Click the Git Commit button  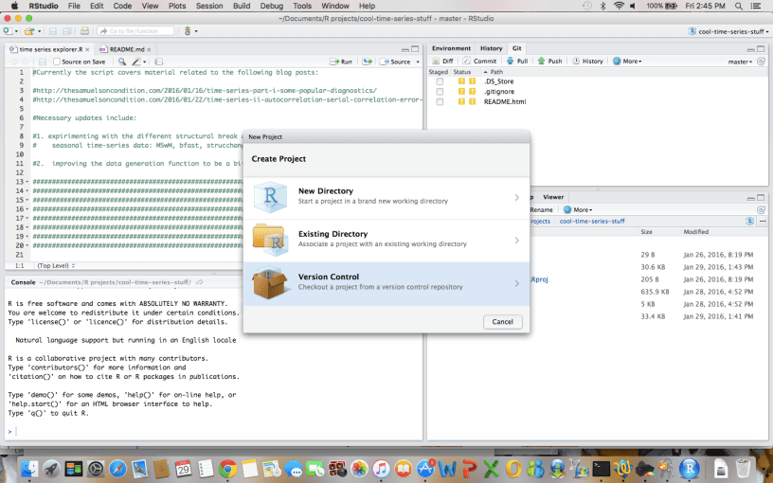481,61
